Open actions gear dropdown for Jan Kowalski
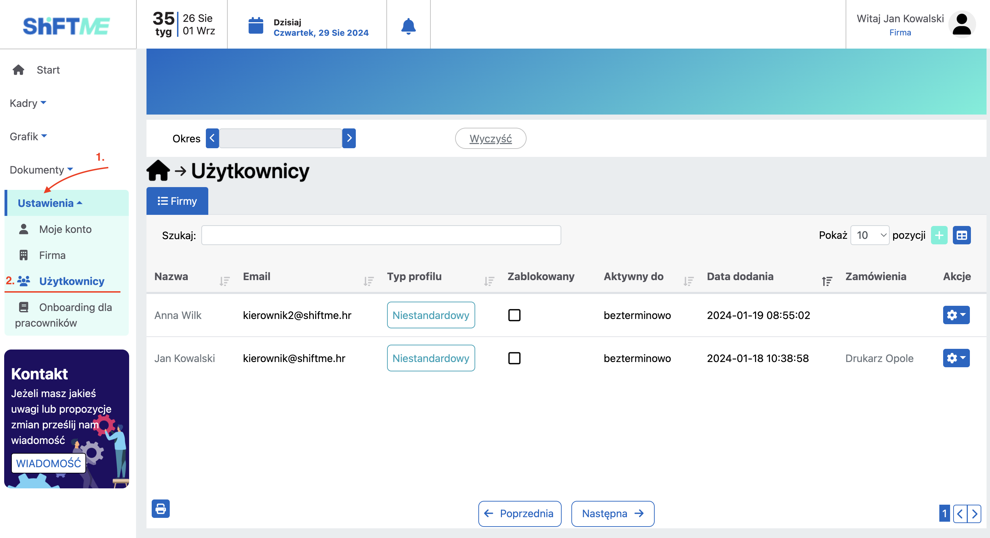The image size is (990, 538). click(x=956, y=358)
